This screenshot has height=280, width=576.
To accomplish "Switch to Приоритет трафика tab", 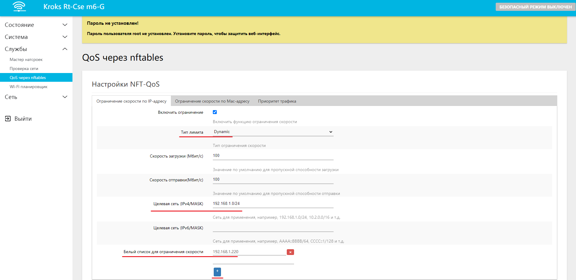I will [277, 101].
